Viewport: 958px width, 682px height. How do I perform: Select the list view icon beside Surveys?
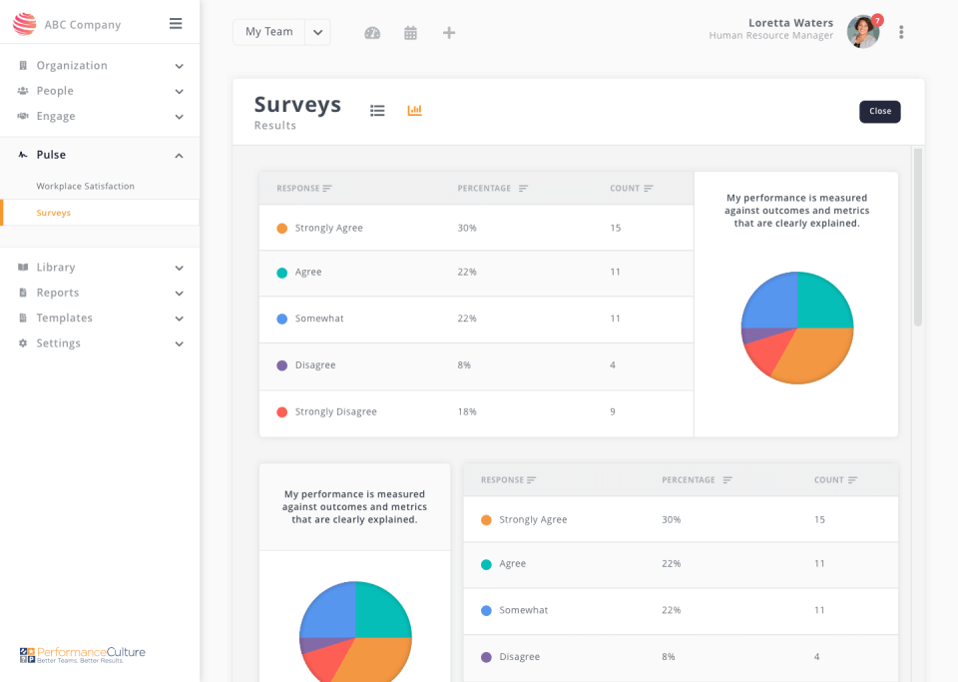[377, 110]
